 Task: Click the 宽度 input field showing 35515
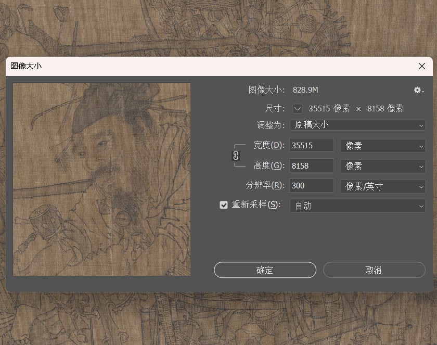pos(312,145)
